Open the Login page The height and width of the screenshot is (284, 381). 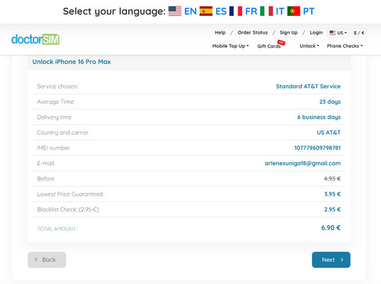click(316, 32)
